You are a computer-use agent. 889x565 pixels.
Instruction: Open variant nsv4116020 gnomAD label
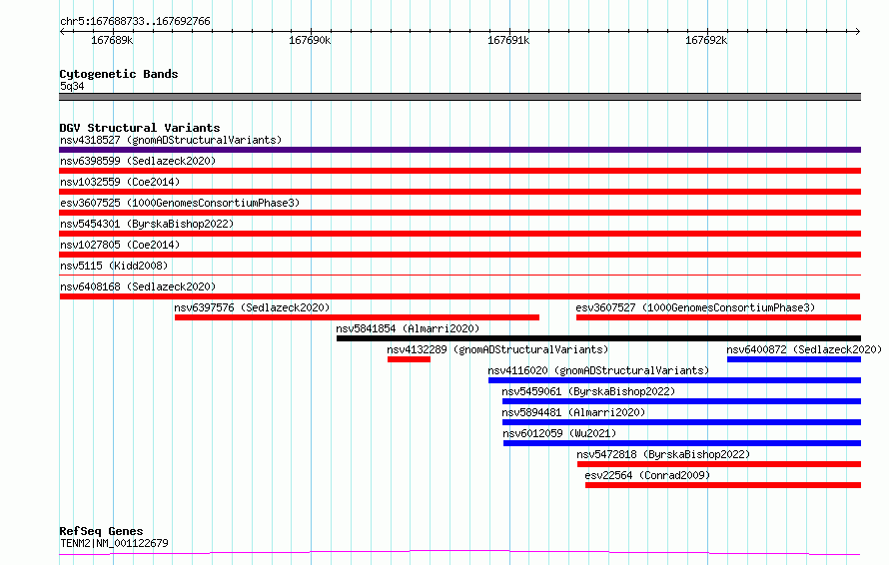click(598, 370)
